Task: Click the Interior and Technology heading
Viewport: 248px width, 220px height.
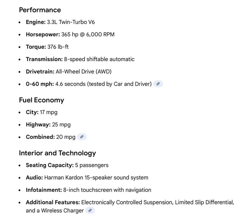Action: point(58,153)
